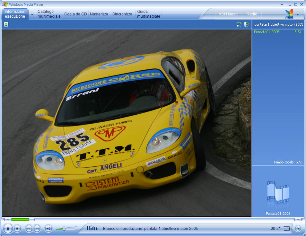The height and width of the screenshot is (236, 306).
Task: Click the film strip video thumbnail
Action: pyautogui.click(x=278, y=193)
